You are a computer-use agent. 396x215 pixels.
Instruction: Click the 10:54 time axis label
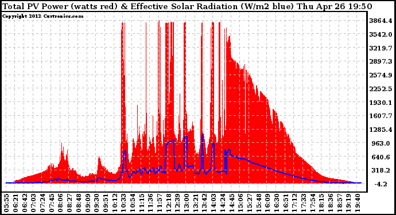(x=133, y=203)
